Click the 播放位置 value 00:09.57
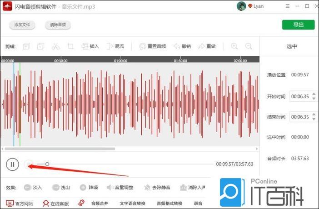319x209 pixels. pyautogui.click(x=300, y=75)
